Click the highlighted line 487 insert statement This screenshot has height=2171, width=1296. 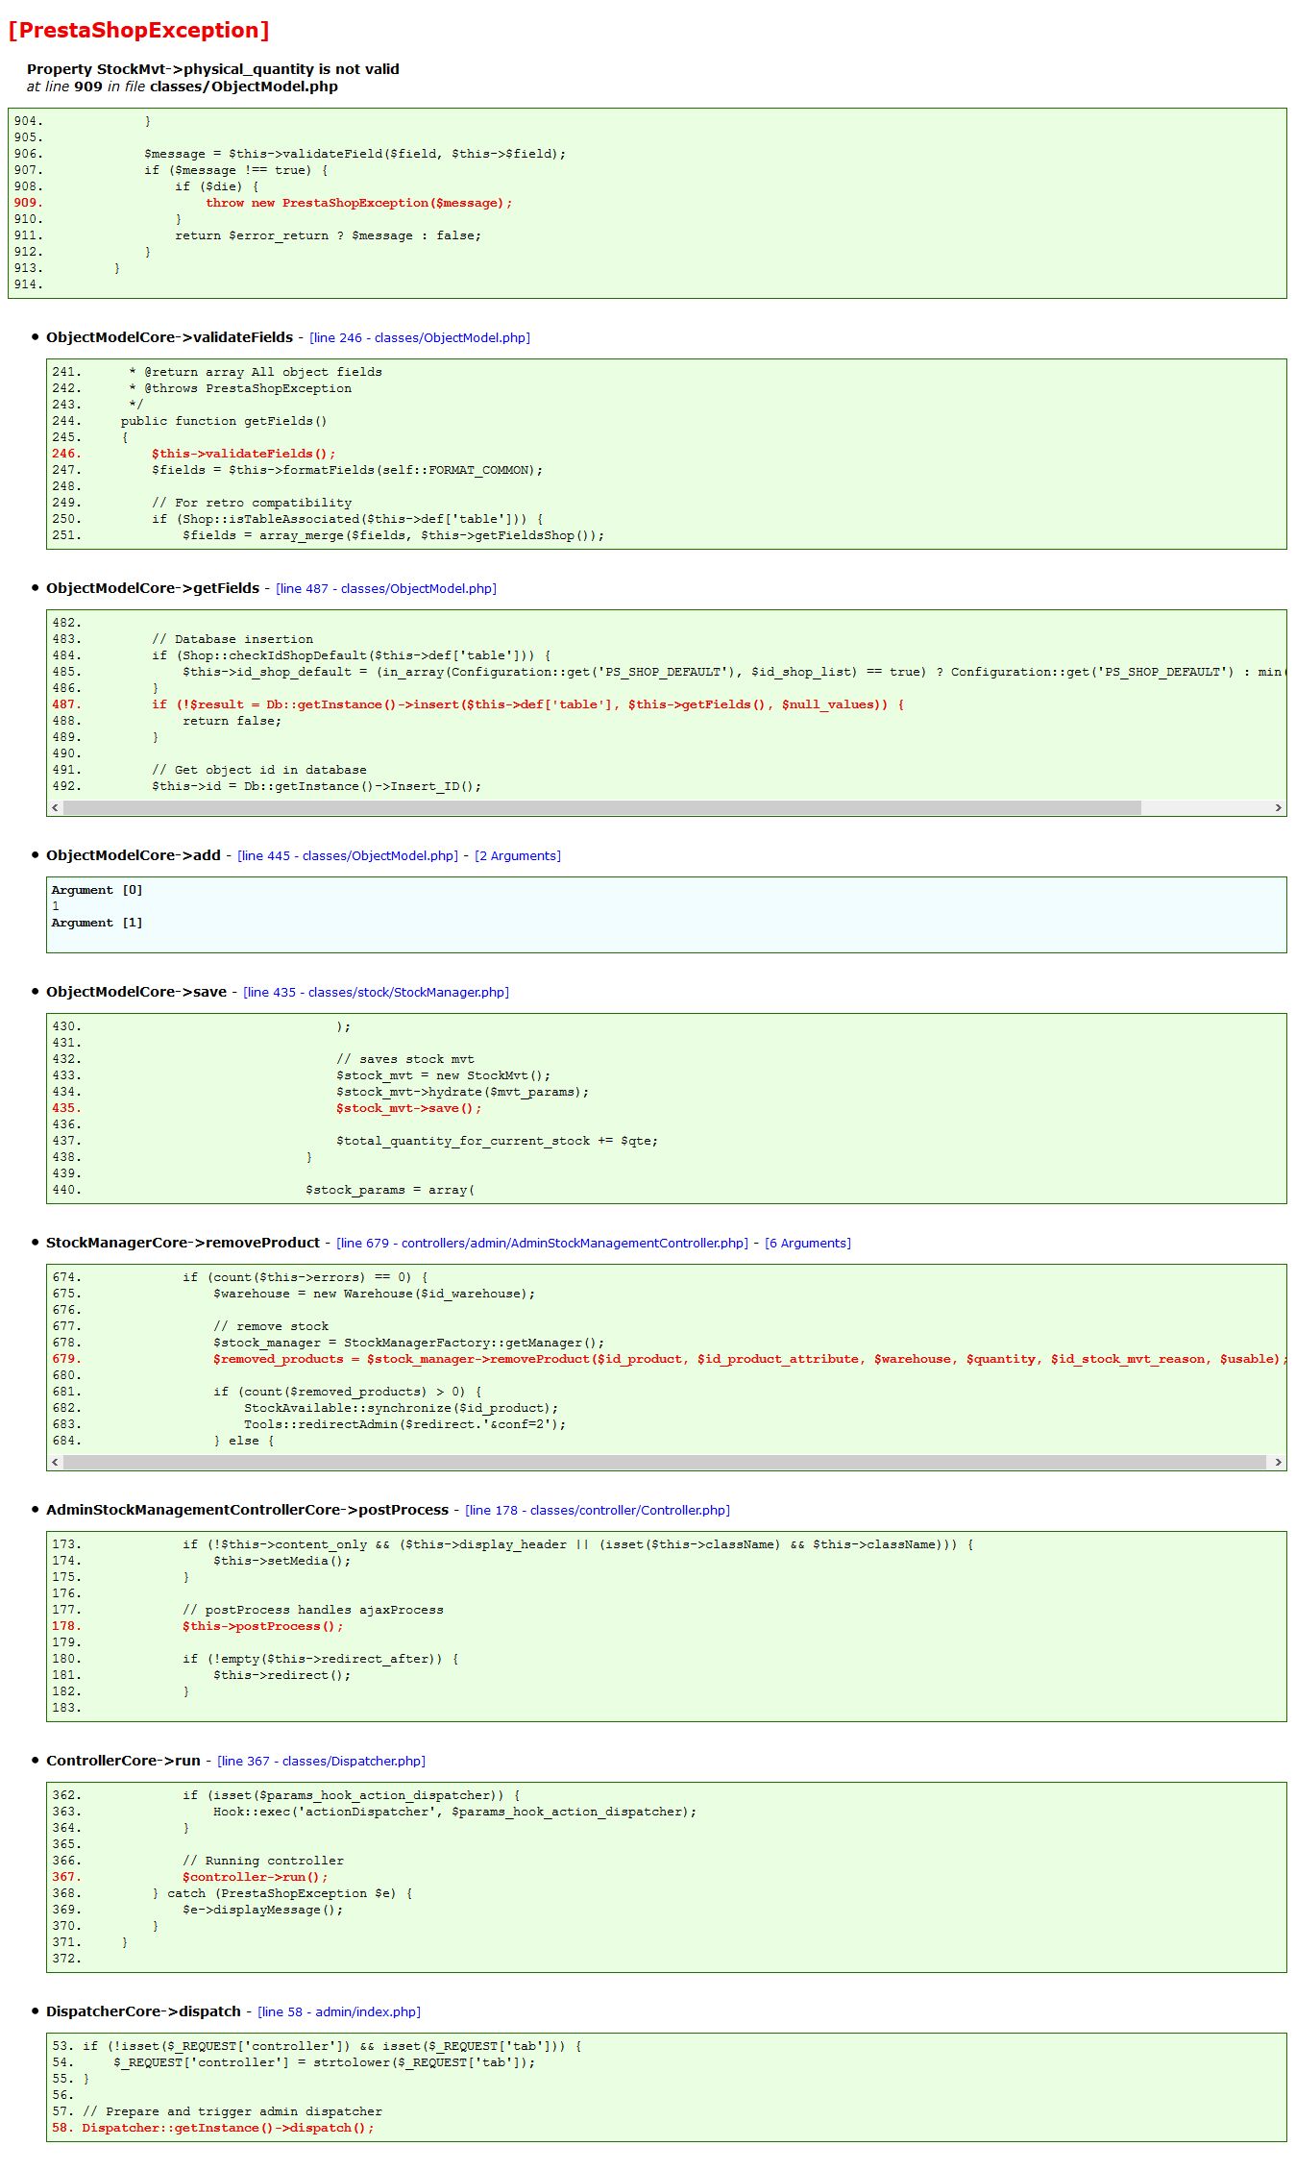(527, 705)
